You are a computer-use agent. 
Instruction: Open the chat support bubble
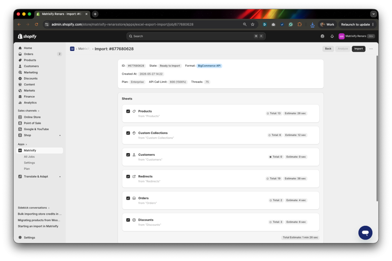click(365, 233)
